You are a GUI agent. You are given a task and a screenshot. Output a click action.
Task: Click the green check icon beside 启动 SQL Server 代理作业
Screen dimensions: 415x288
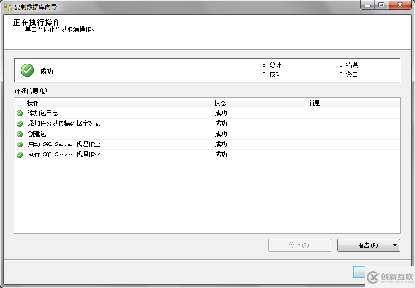coord(20,144)
